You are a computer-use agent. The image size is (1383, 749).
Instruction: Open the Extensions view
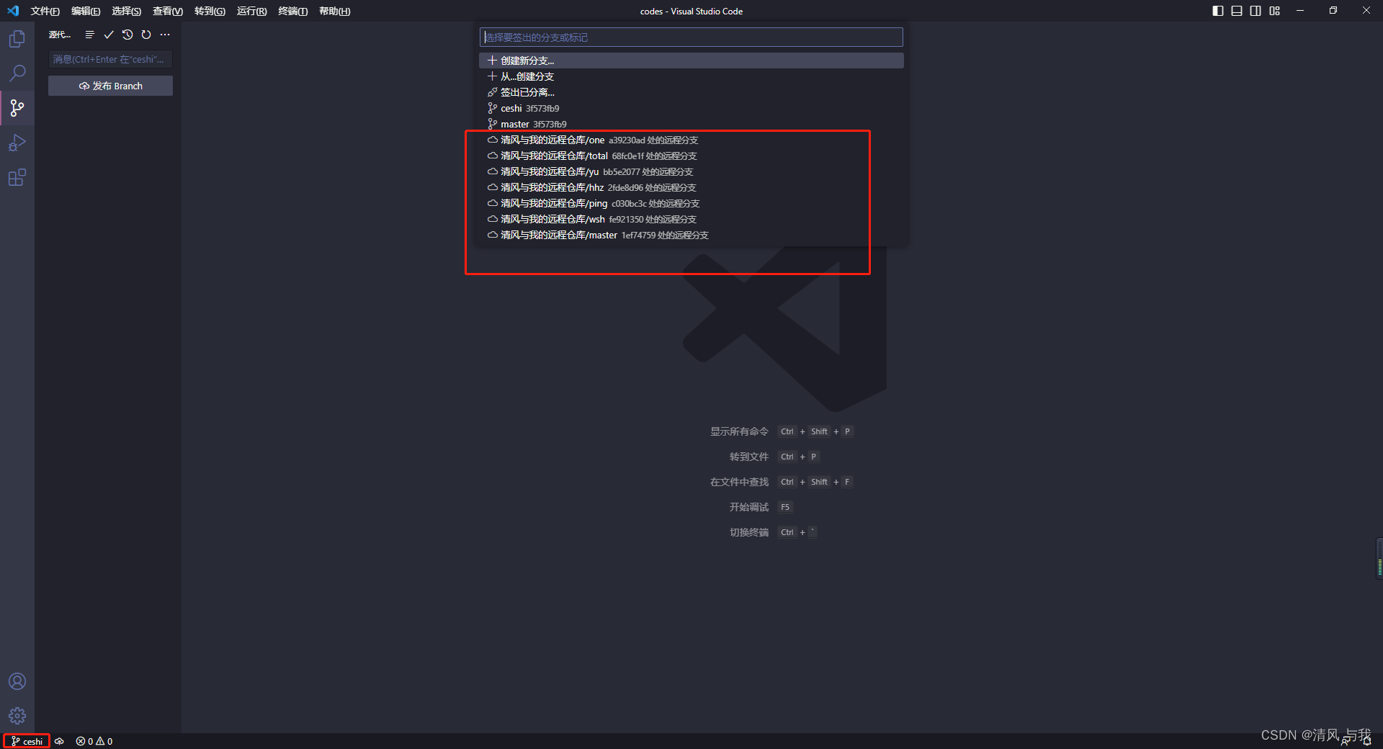click(x=17, y=177)
